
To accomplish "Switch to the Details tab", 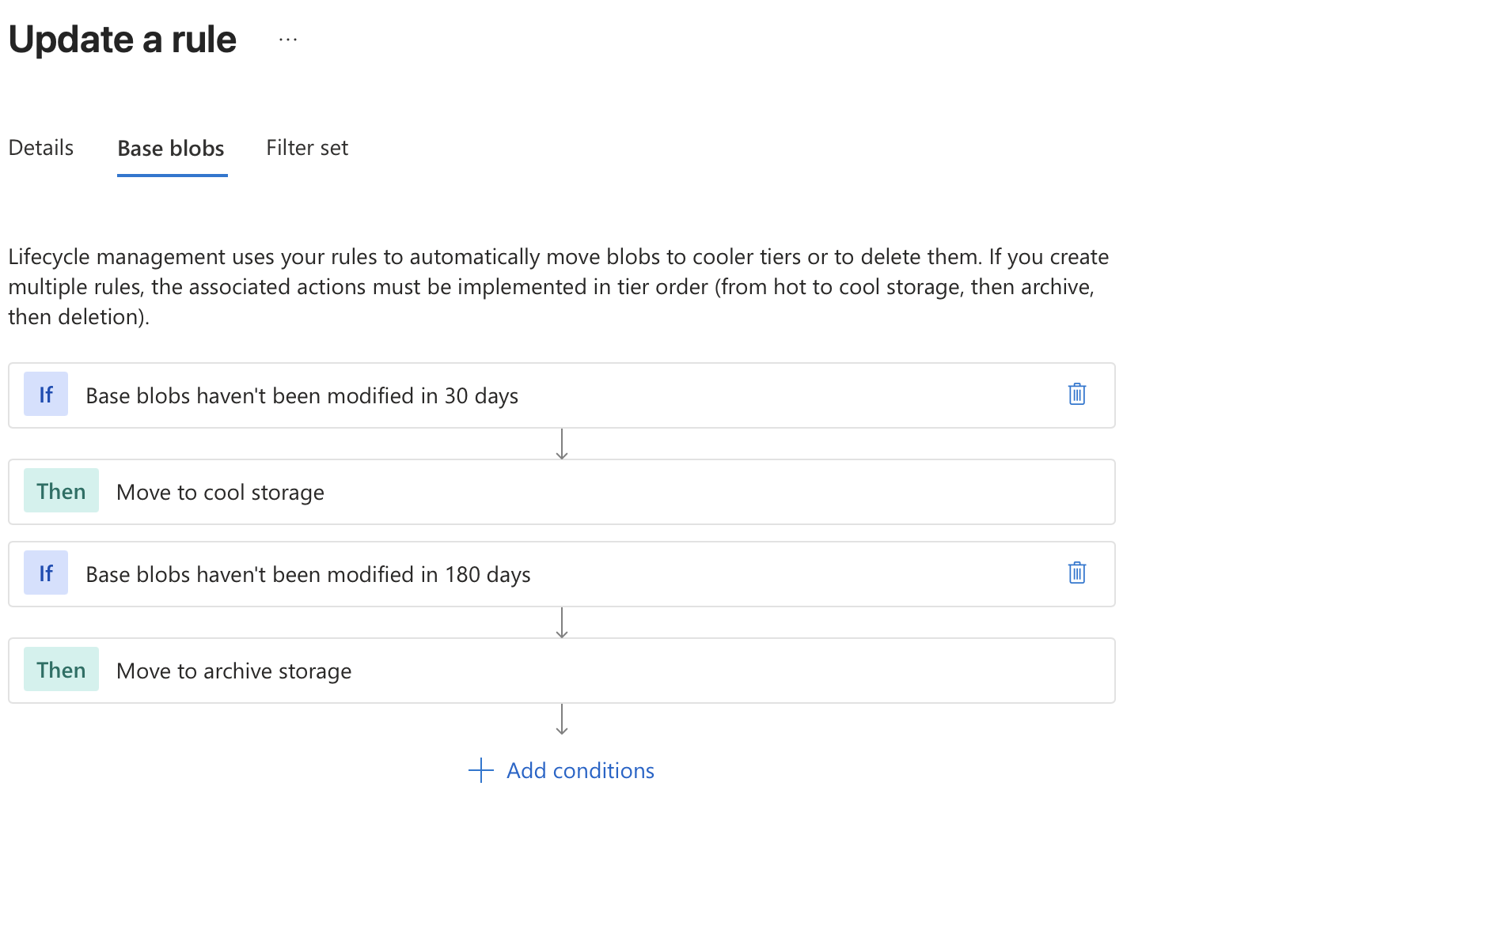I will click(41, 148).
